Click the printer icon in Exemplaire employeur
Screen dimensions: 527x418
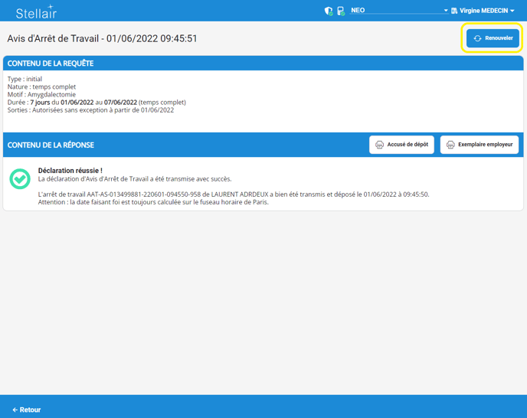coord(450,145)
